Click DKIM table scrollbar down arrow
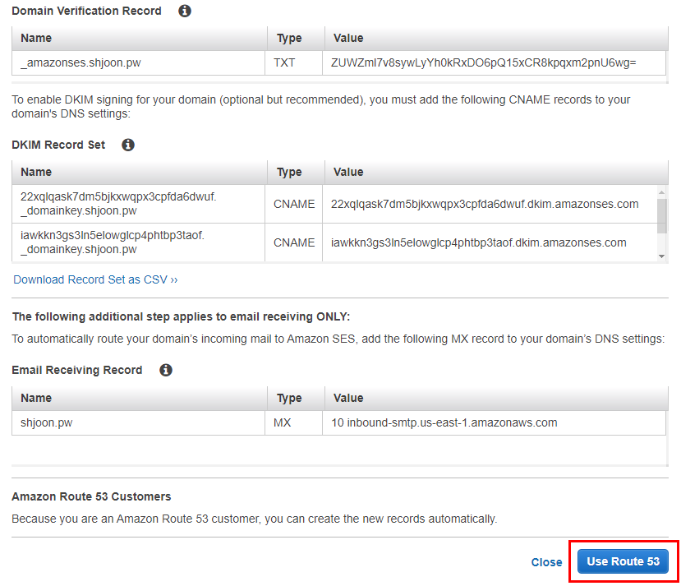This screenshot has height=586, width=681. coord(661,256)
